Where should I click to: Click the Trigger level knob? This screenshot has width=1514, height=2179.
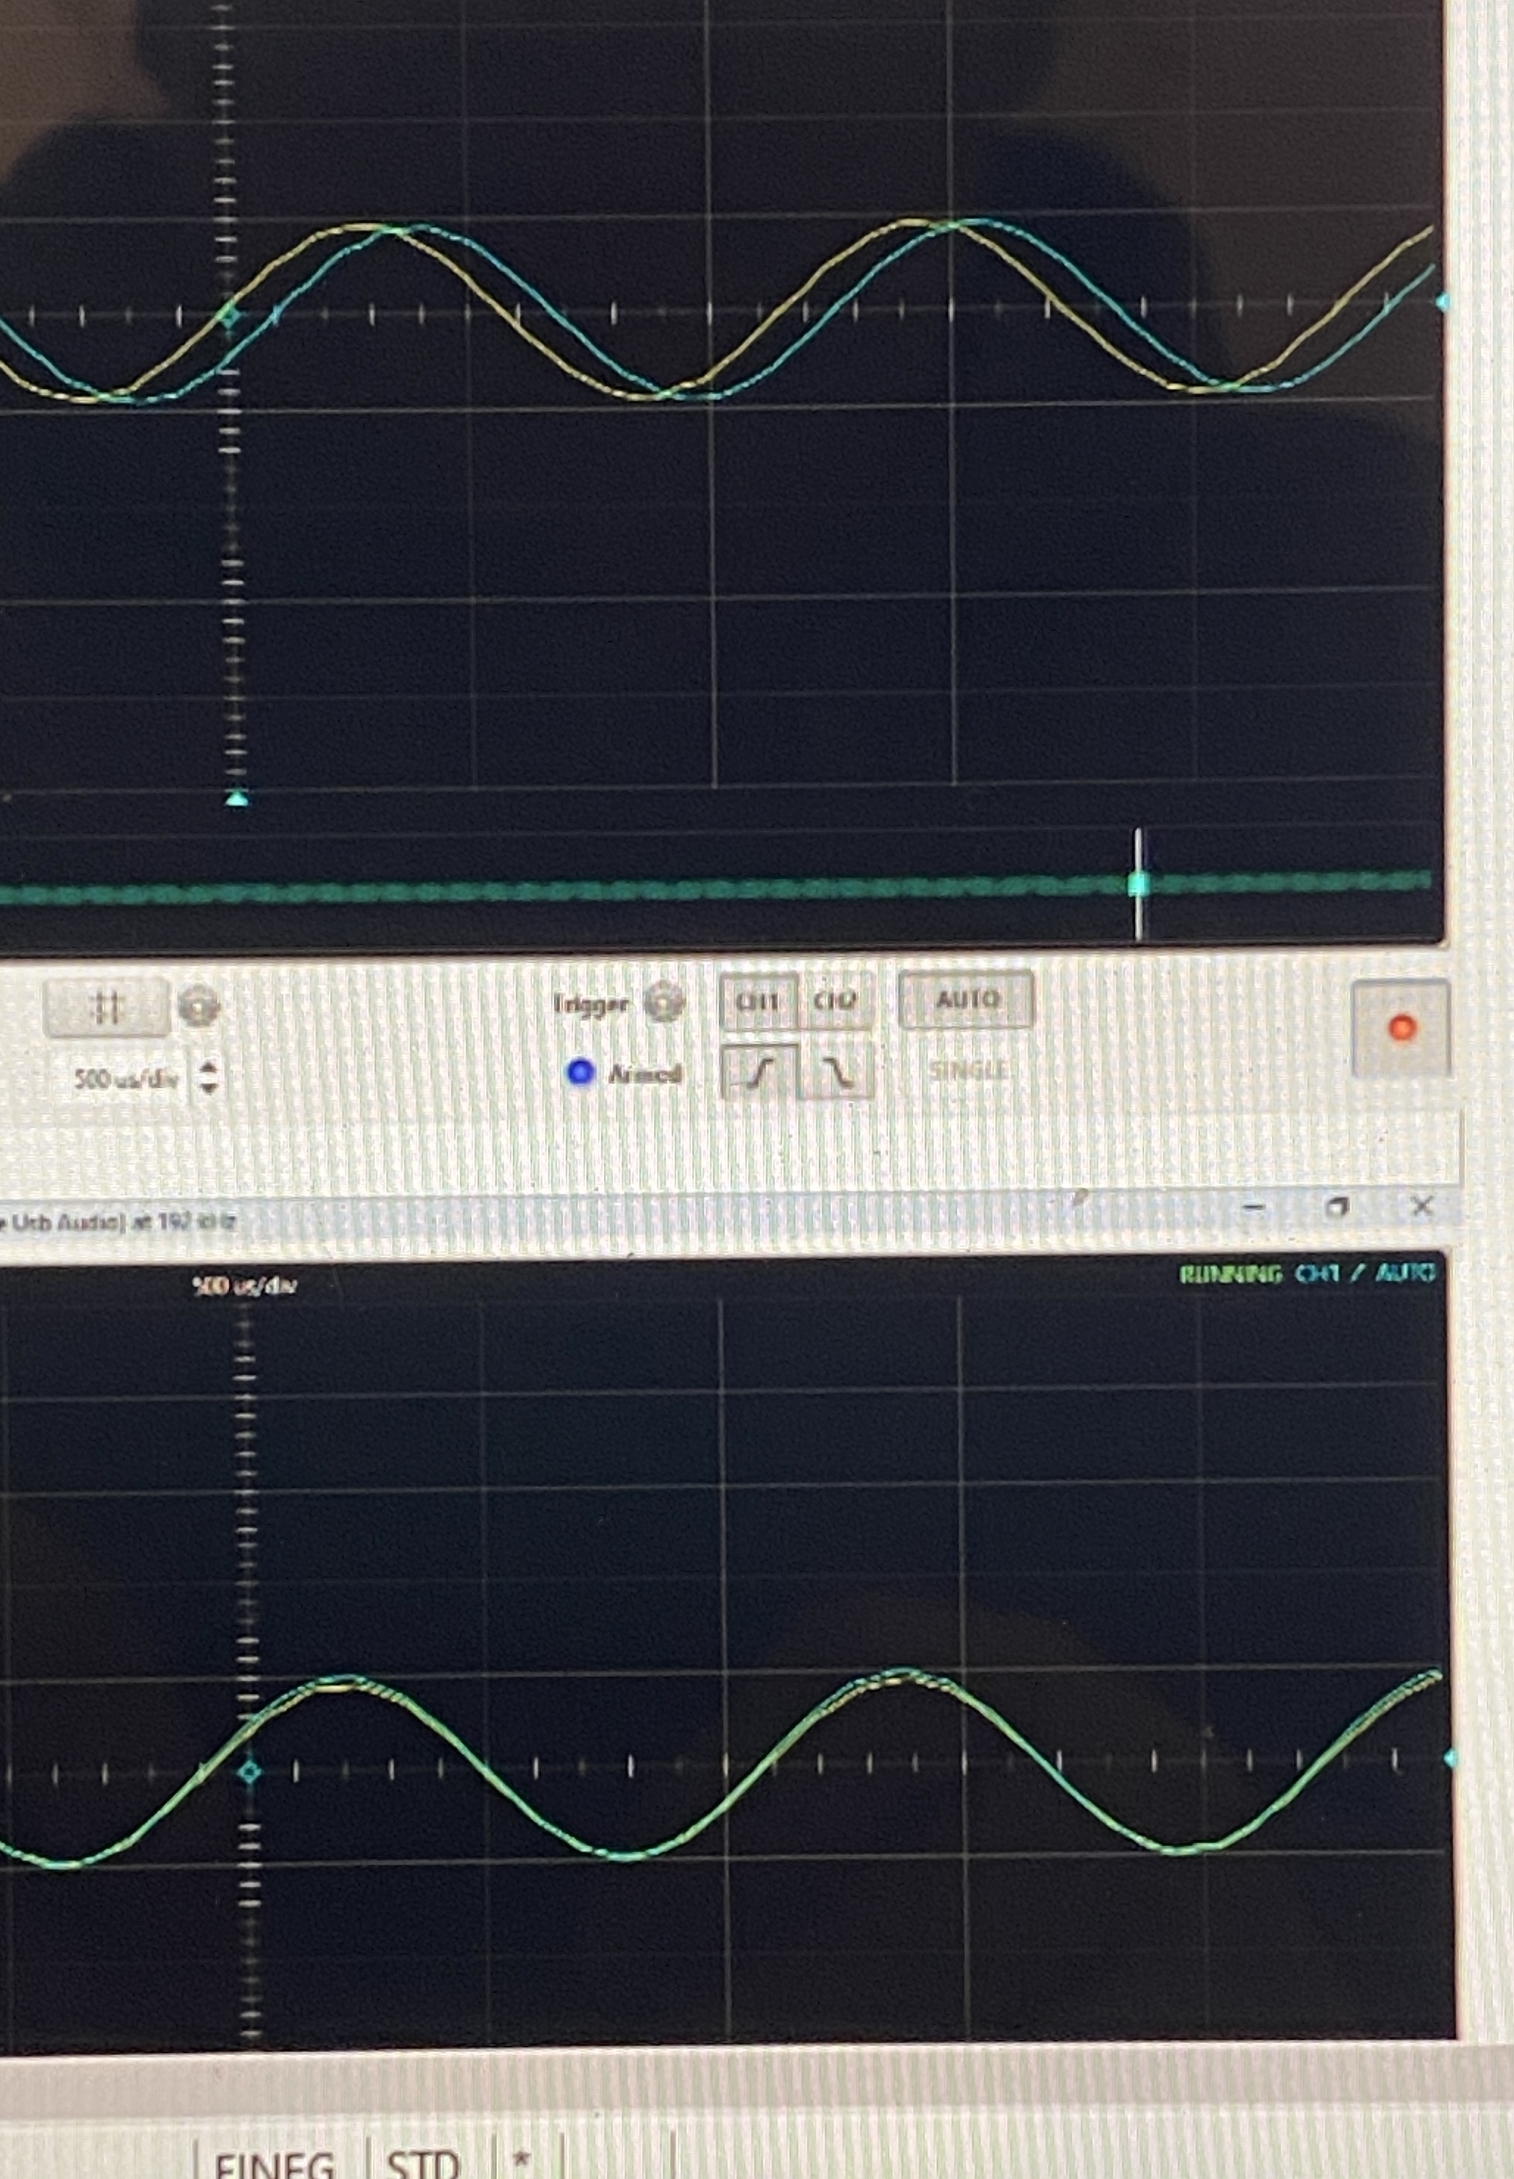click(x=664, y=1002)
